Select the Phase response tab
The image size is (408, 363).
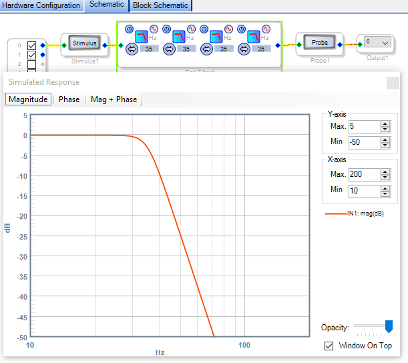pyautogui.click(x=69, y=99)
